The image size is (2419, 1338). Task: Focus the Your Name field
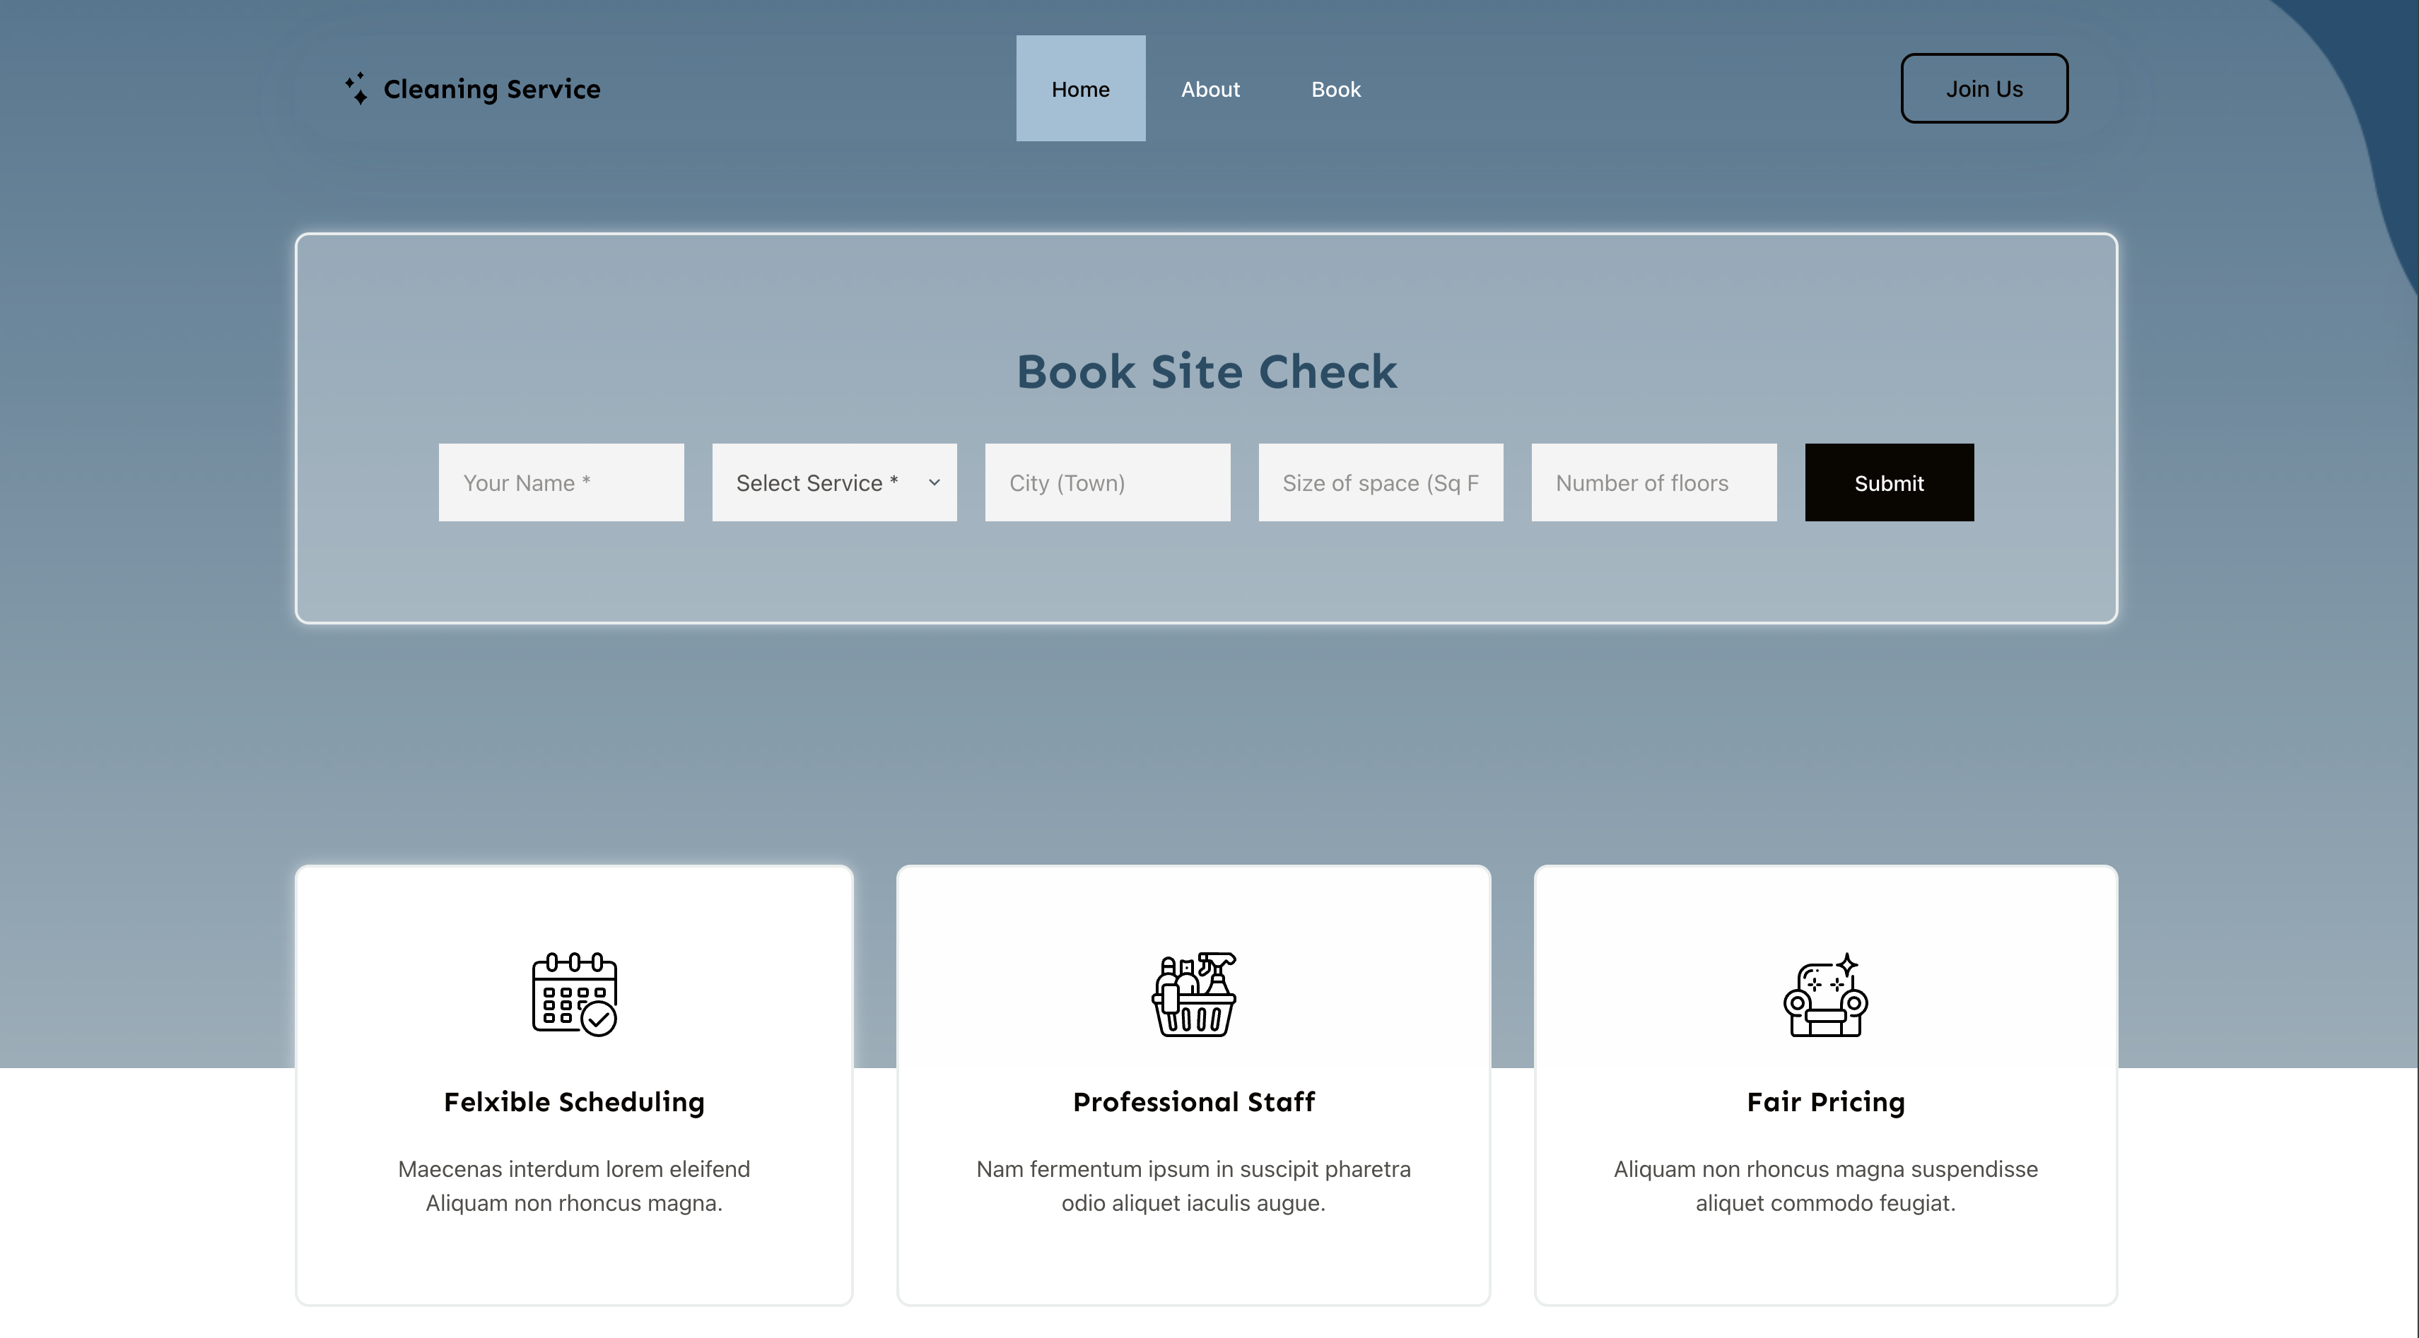561,482
